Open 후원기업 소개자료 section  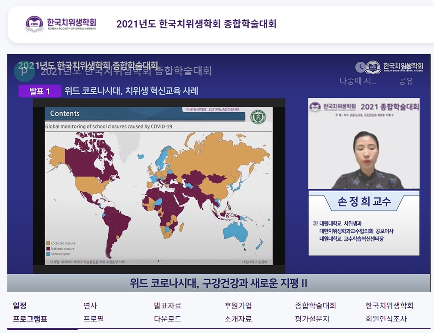(x=238, y=312)
